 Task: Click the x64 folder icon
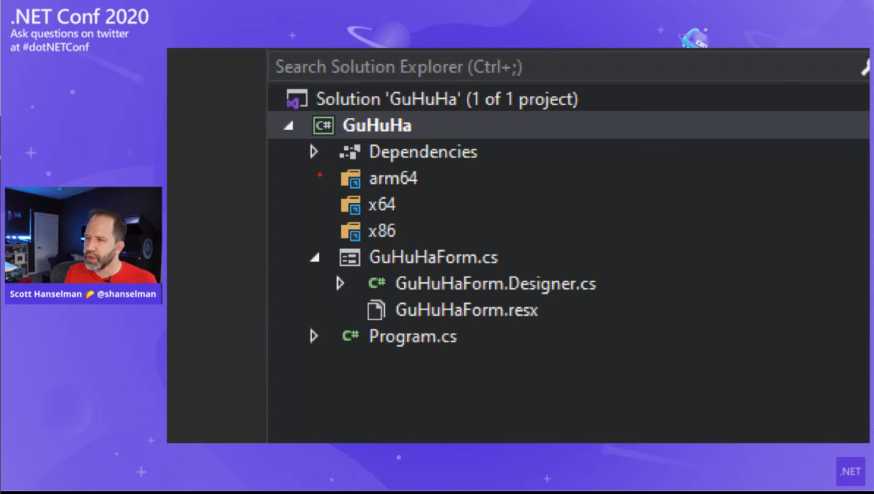click(350, 205)
